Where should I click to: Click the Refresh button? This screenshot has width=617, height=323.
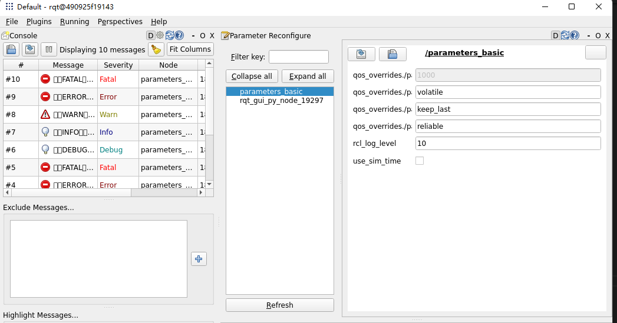click(279, 305)
